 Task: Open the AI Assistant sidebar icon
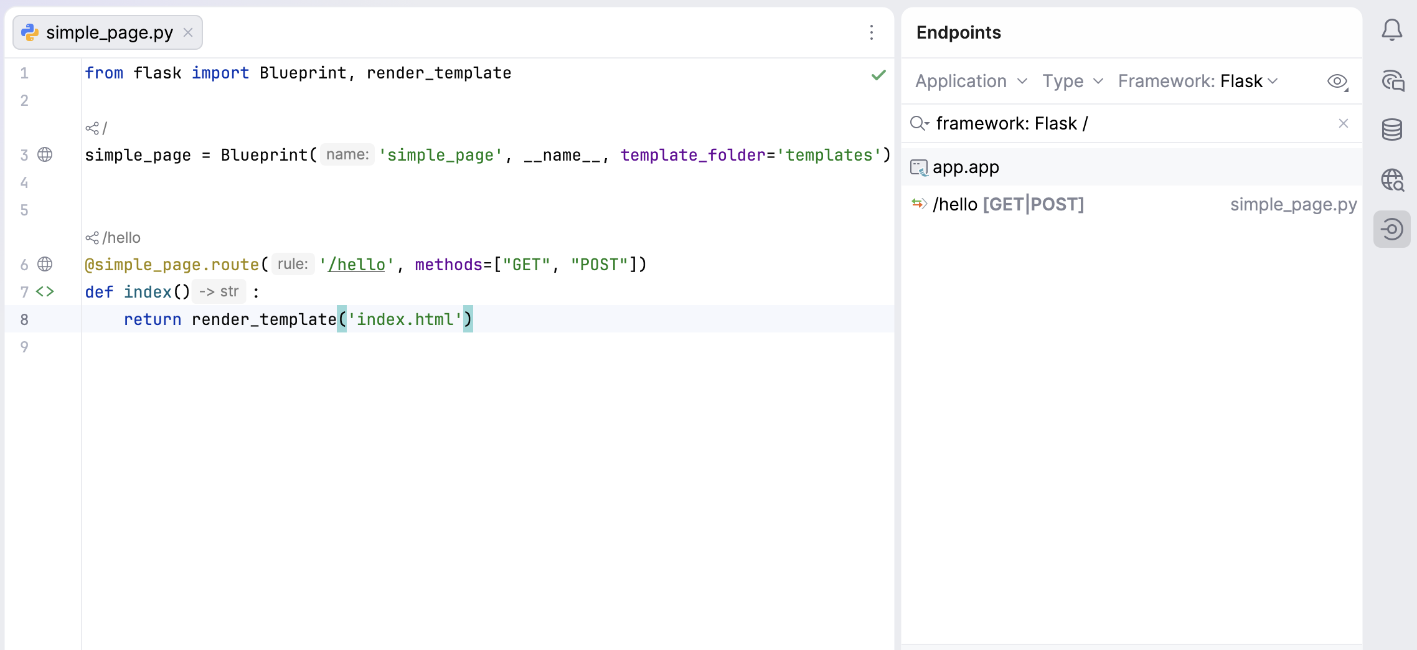pos(1393,80)
